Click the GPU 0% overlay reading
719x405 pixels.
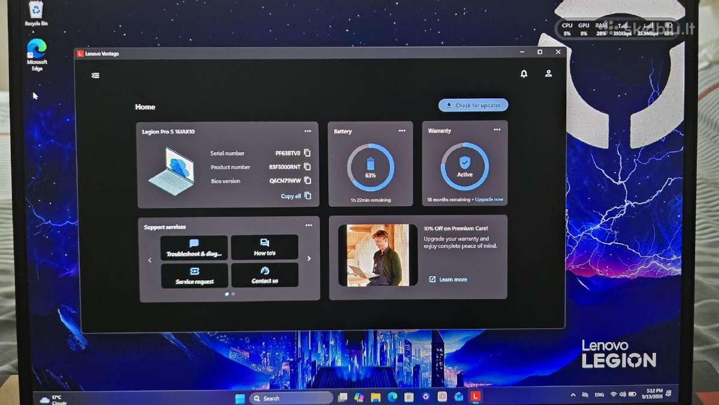click(x=584, y=29)
